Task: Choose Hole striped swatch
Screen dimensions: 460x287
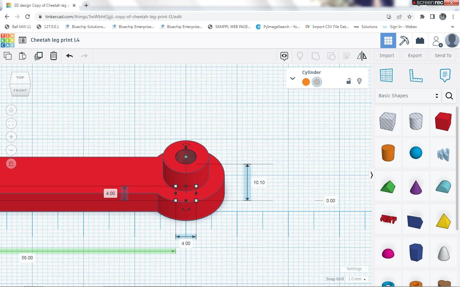Action: [317, 82]
